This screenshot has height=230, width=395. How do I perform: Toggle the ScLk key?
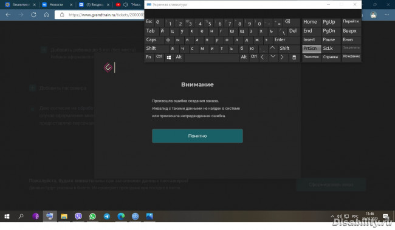pyautogui.click(x=331, y=49)
